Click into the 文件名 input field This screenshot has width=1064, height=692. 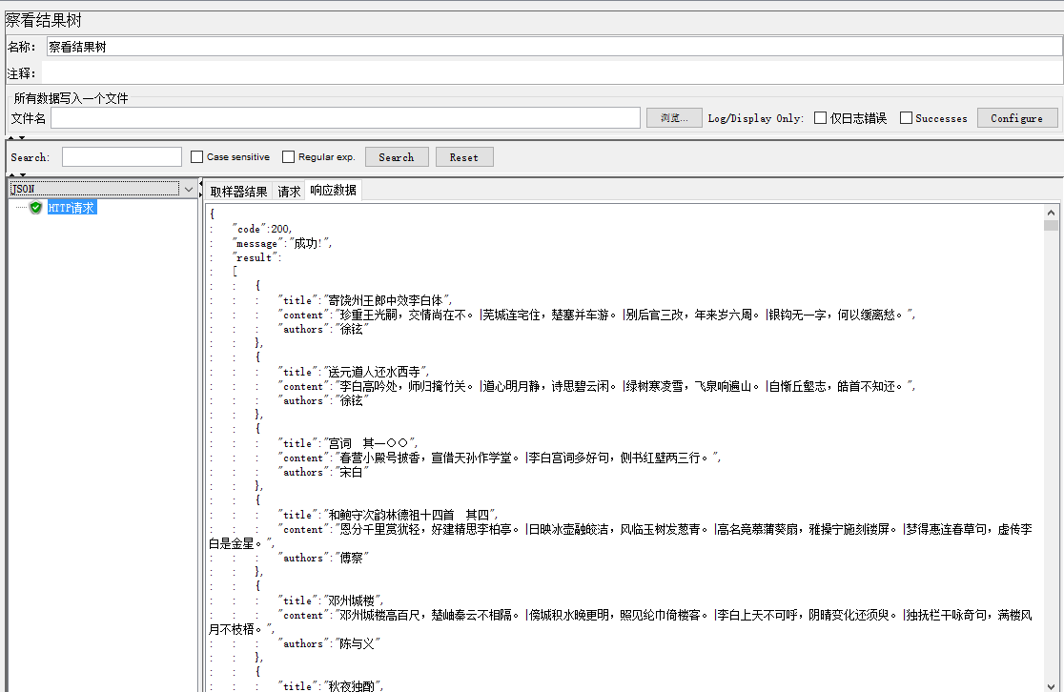coord(345,118)
